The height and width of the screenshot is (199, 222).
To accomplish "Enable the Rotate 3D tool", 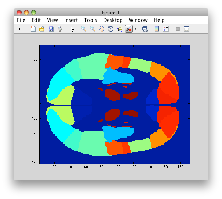I will coord(111,29).
